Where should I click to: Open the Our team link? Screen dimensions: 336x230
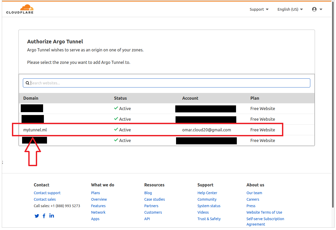pyautogui.click(x=254, y=193)
